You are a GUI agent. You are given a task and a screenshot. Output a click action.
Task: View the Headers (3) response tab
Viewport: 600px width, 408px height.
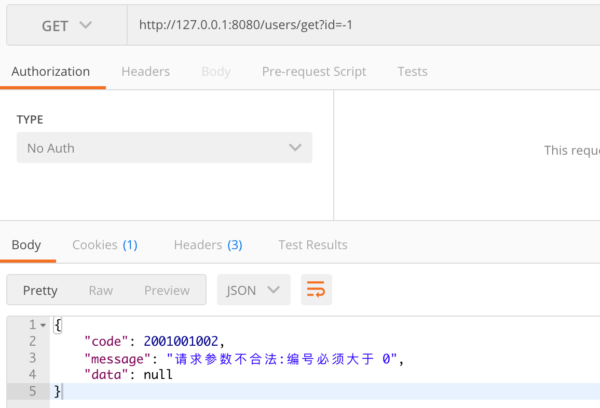coord(208,244)
